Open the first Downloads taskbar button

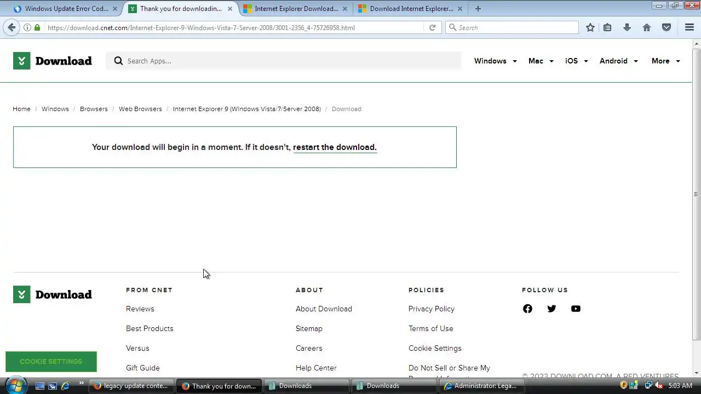[x=306, y=386]
